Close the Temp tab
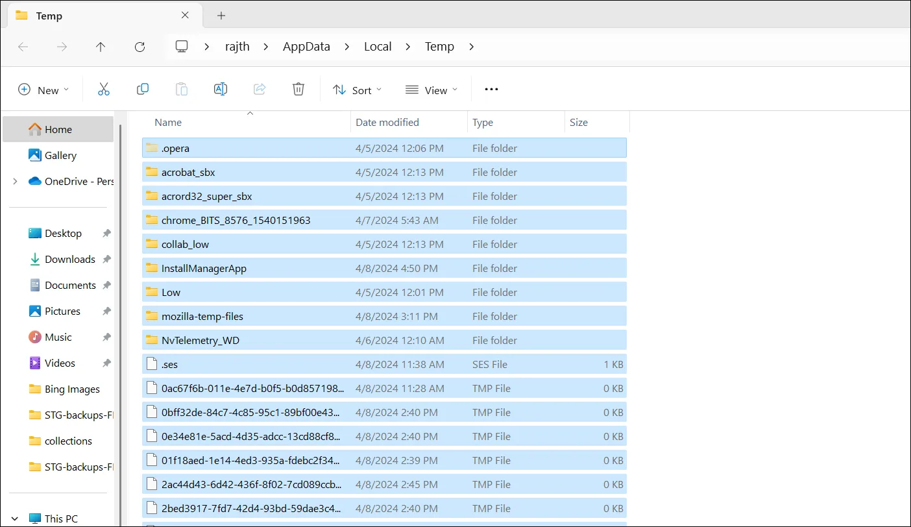 click(x=185, y=16)
